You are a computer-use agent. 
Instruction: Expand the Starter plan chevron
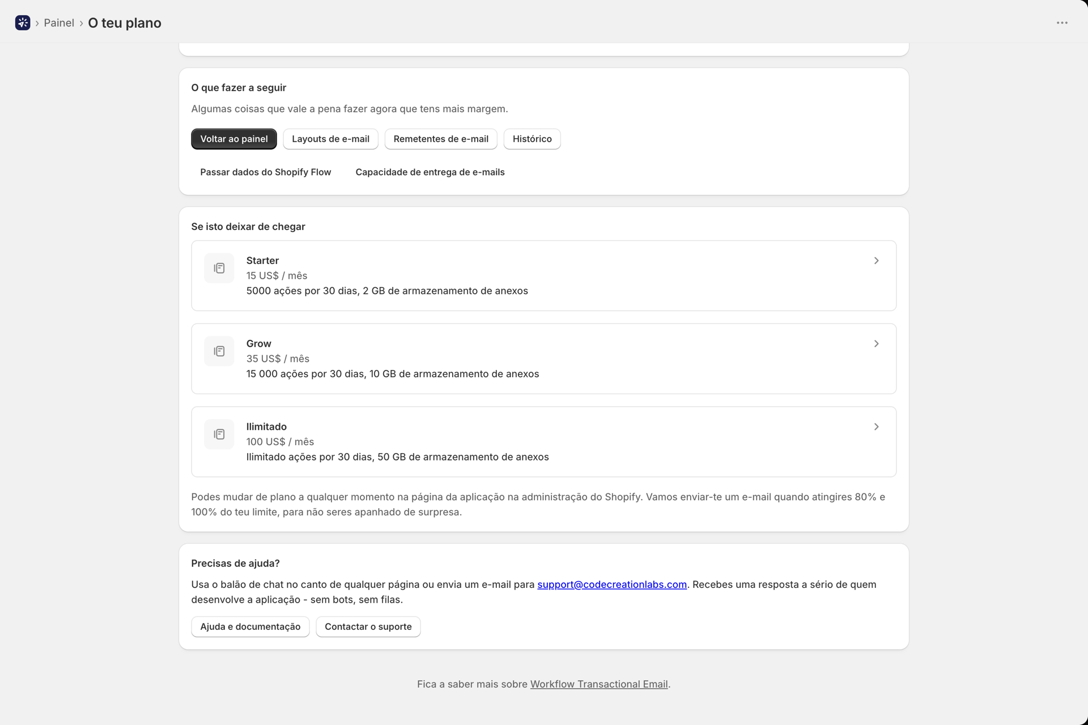(x=876, y=261)
